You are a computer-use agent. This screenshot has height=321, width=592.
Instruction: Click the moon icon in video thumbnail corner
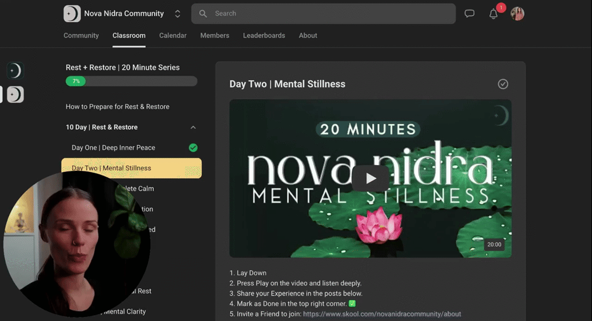pos(501,115)
